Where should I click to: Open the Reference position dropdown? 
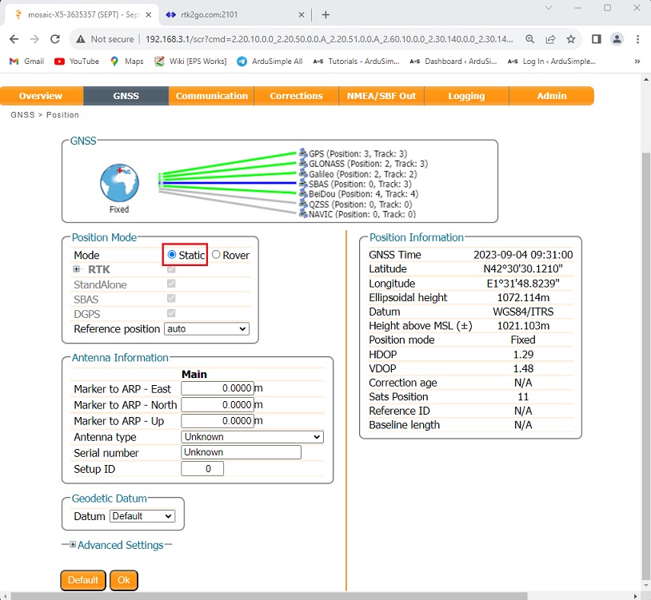click(206, 328)
